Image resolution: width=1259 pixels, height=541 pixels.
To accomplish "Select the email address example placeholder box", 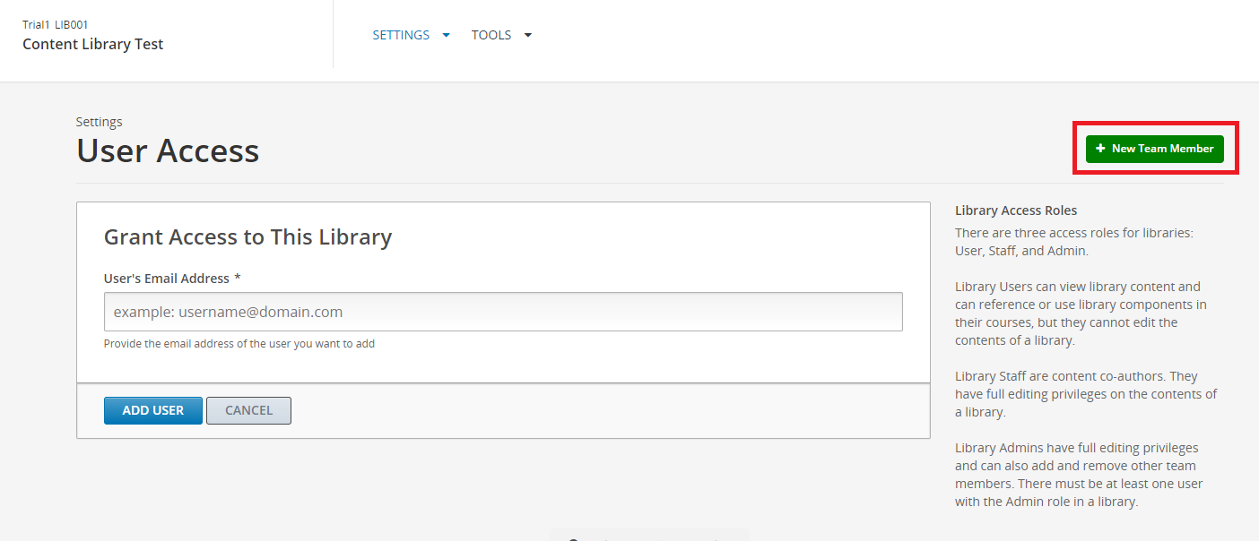I will [503, 311].
